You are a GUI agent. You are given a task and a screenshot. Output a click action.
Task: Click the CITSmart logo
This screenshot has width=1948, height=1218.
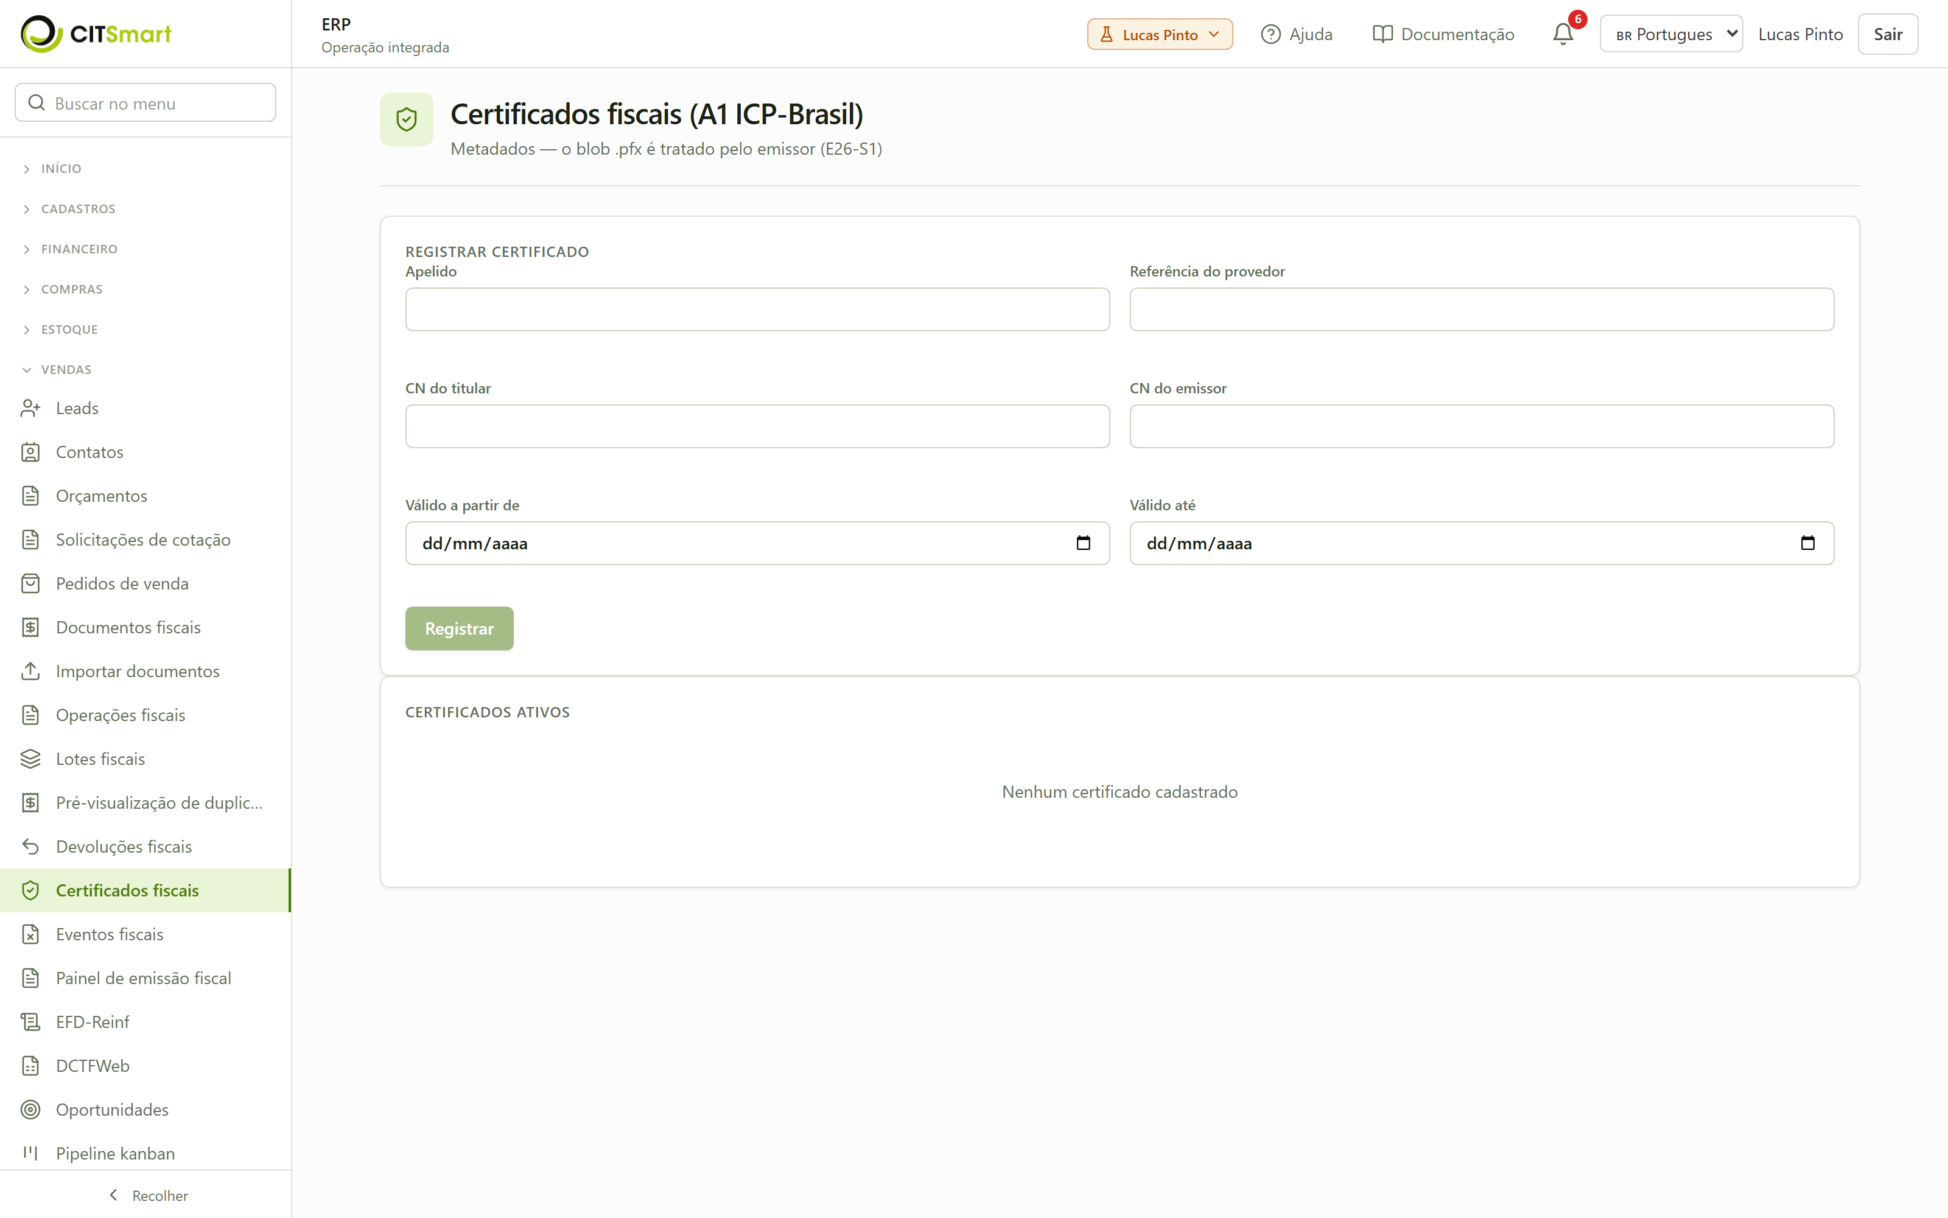pyautogui.click(x=96, y=34)
